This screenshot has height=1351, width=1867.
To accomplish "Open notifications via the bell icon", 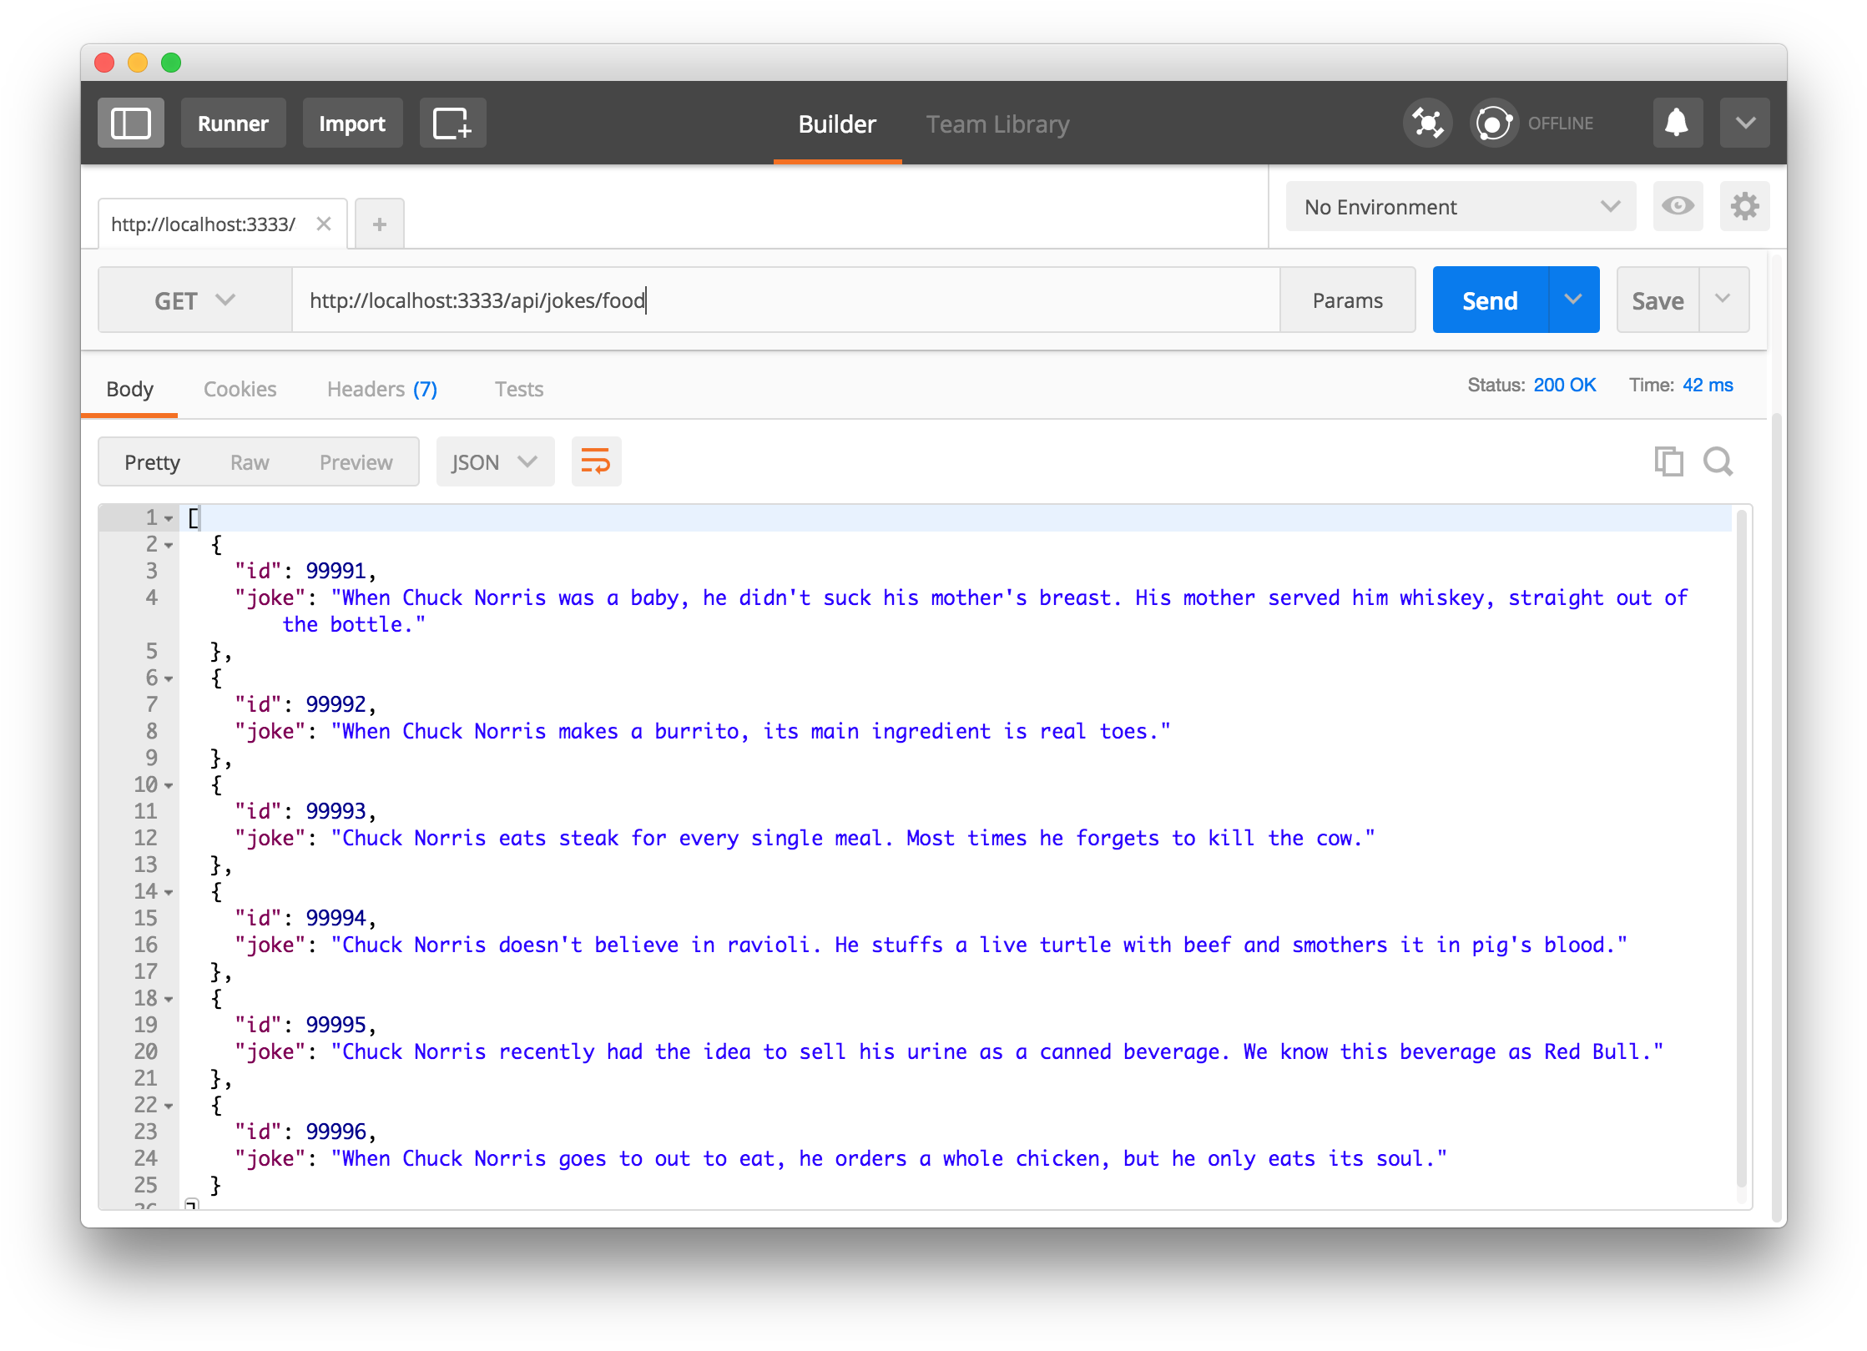I will (1677, 122).
